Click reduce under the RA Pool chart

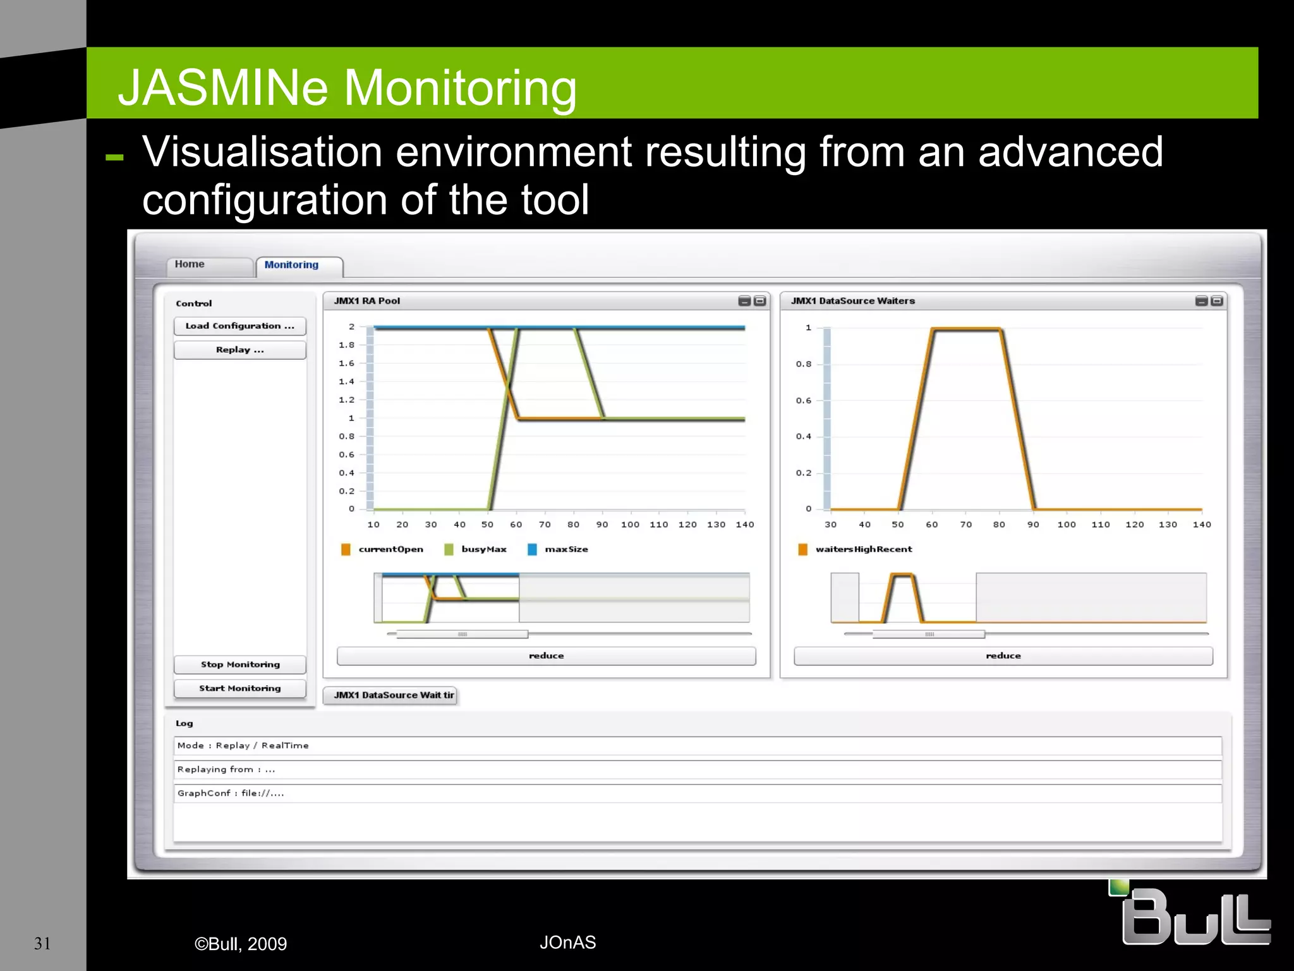546,656
